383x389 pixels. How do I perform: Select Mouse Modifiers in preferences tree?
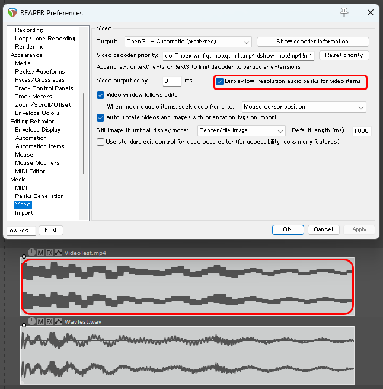[x=37, y=163]
